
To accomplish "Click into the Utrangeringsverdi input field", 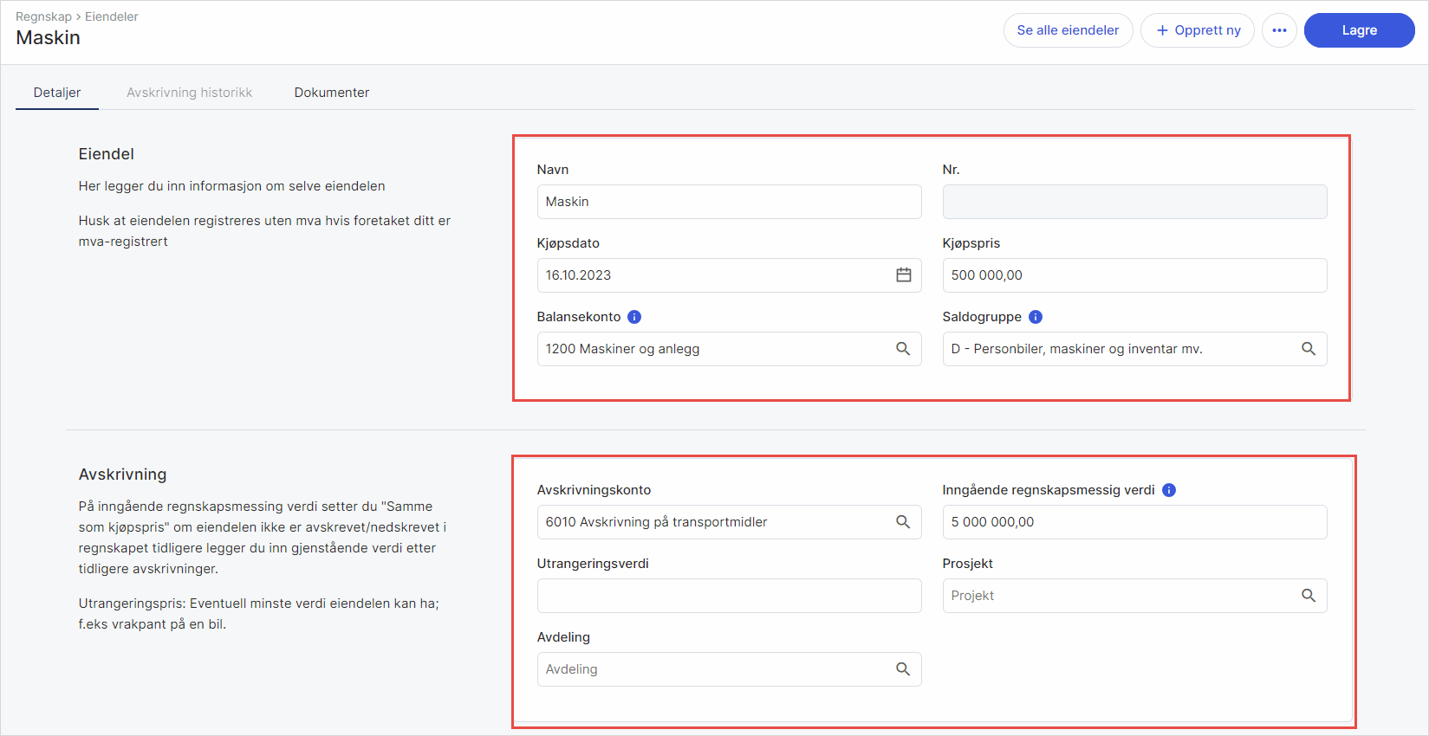I will click(729, 596).
